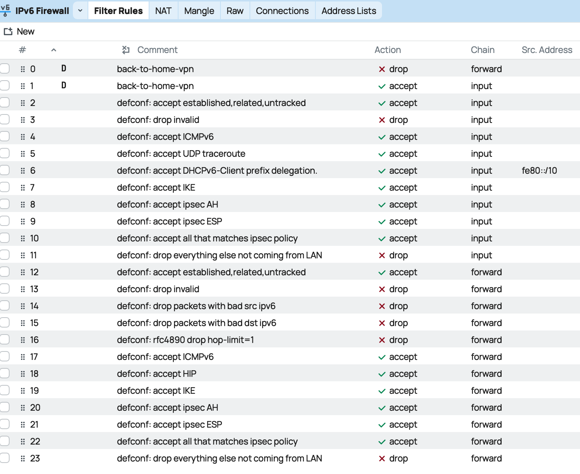Go to the Connections tab
Screen dimensions: 580x474
(282, 11)
